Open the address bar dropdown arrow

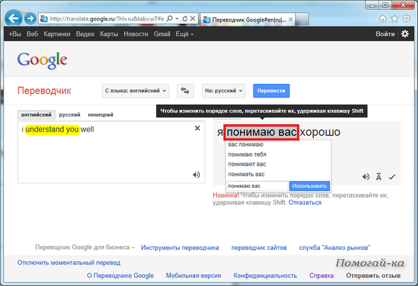[177, 19]
